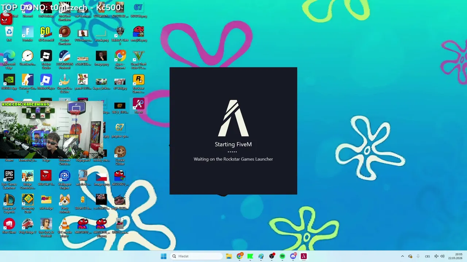Launch Counter-Strike 2 from the desktop

coord(28,84)
